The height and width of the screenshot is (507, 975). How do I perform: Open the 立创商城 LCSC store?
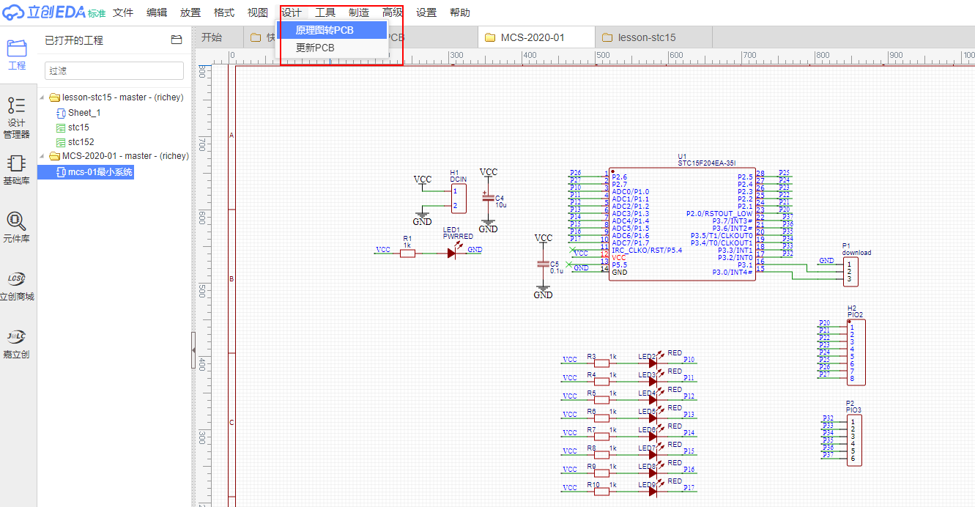click(16, 286)
